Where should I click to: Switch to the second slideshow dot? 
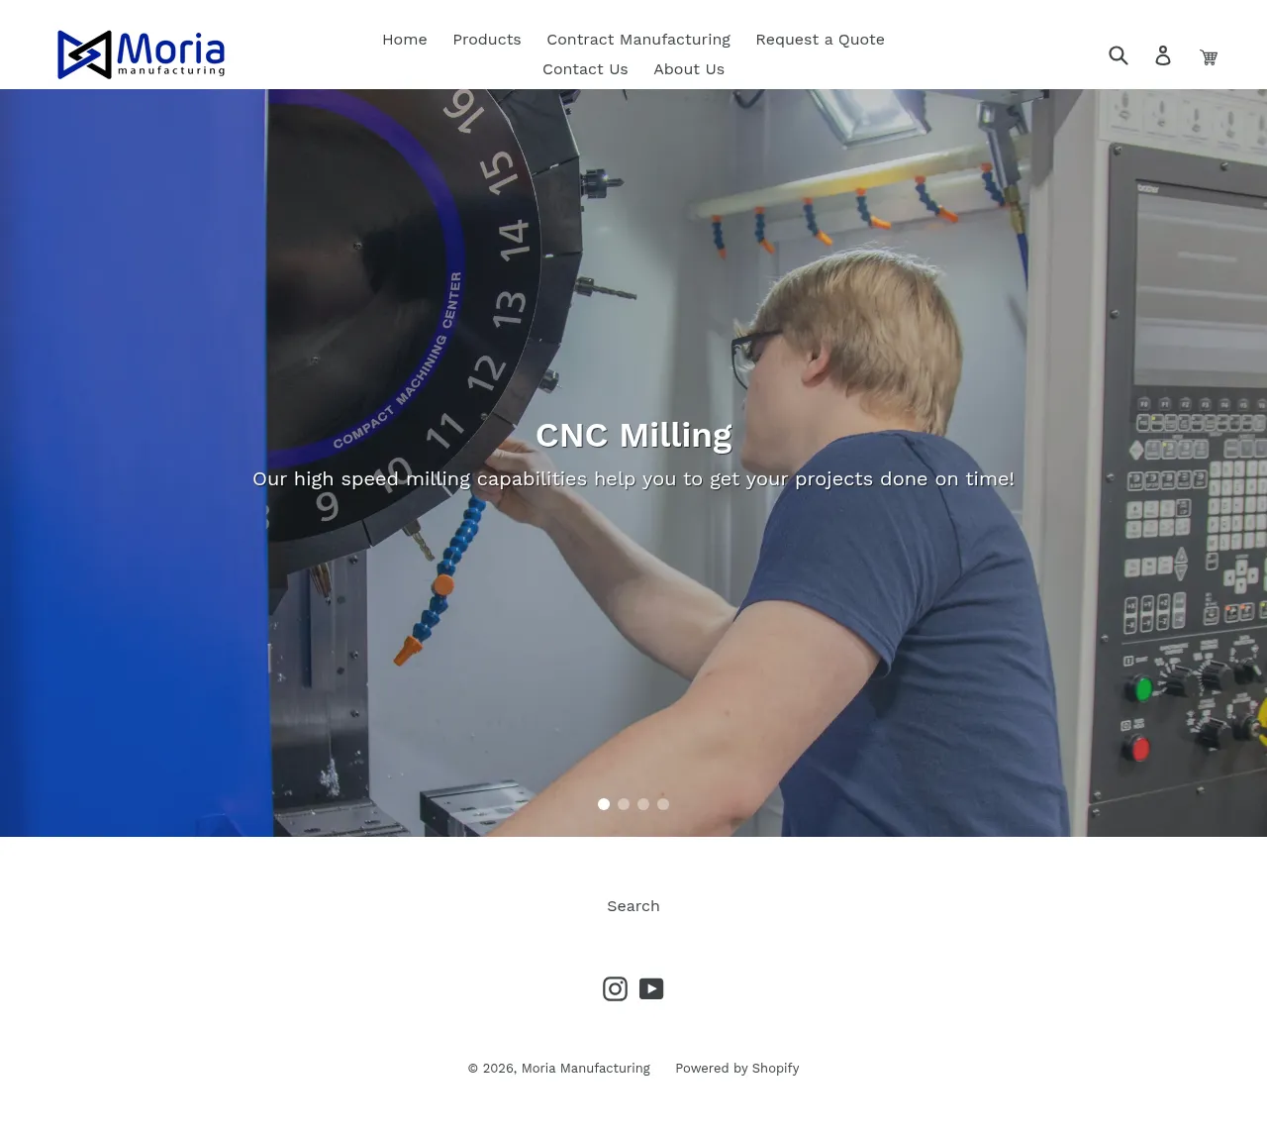(x=624, y=804)
